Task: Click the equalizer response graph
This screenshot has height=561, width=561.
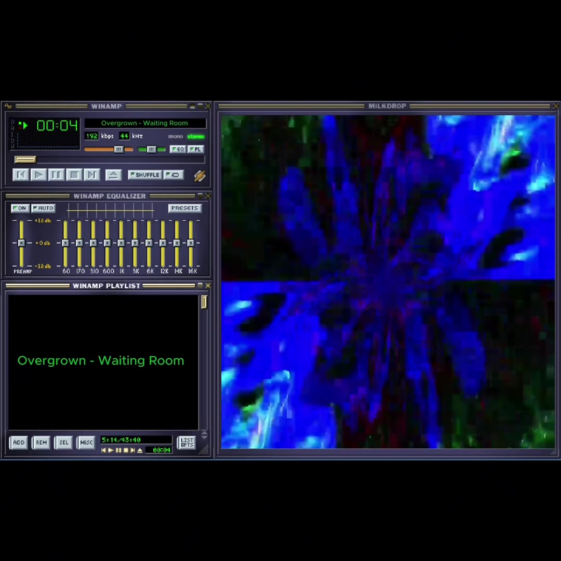Action: click(x=111, y=210)
